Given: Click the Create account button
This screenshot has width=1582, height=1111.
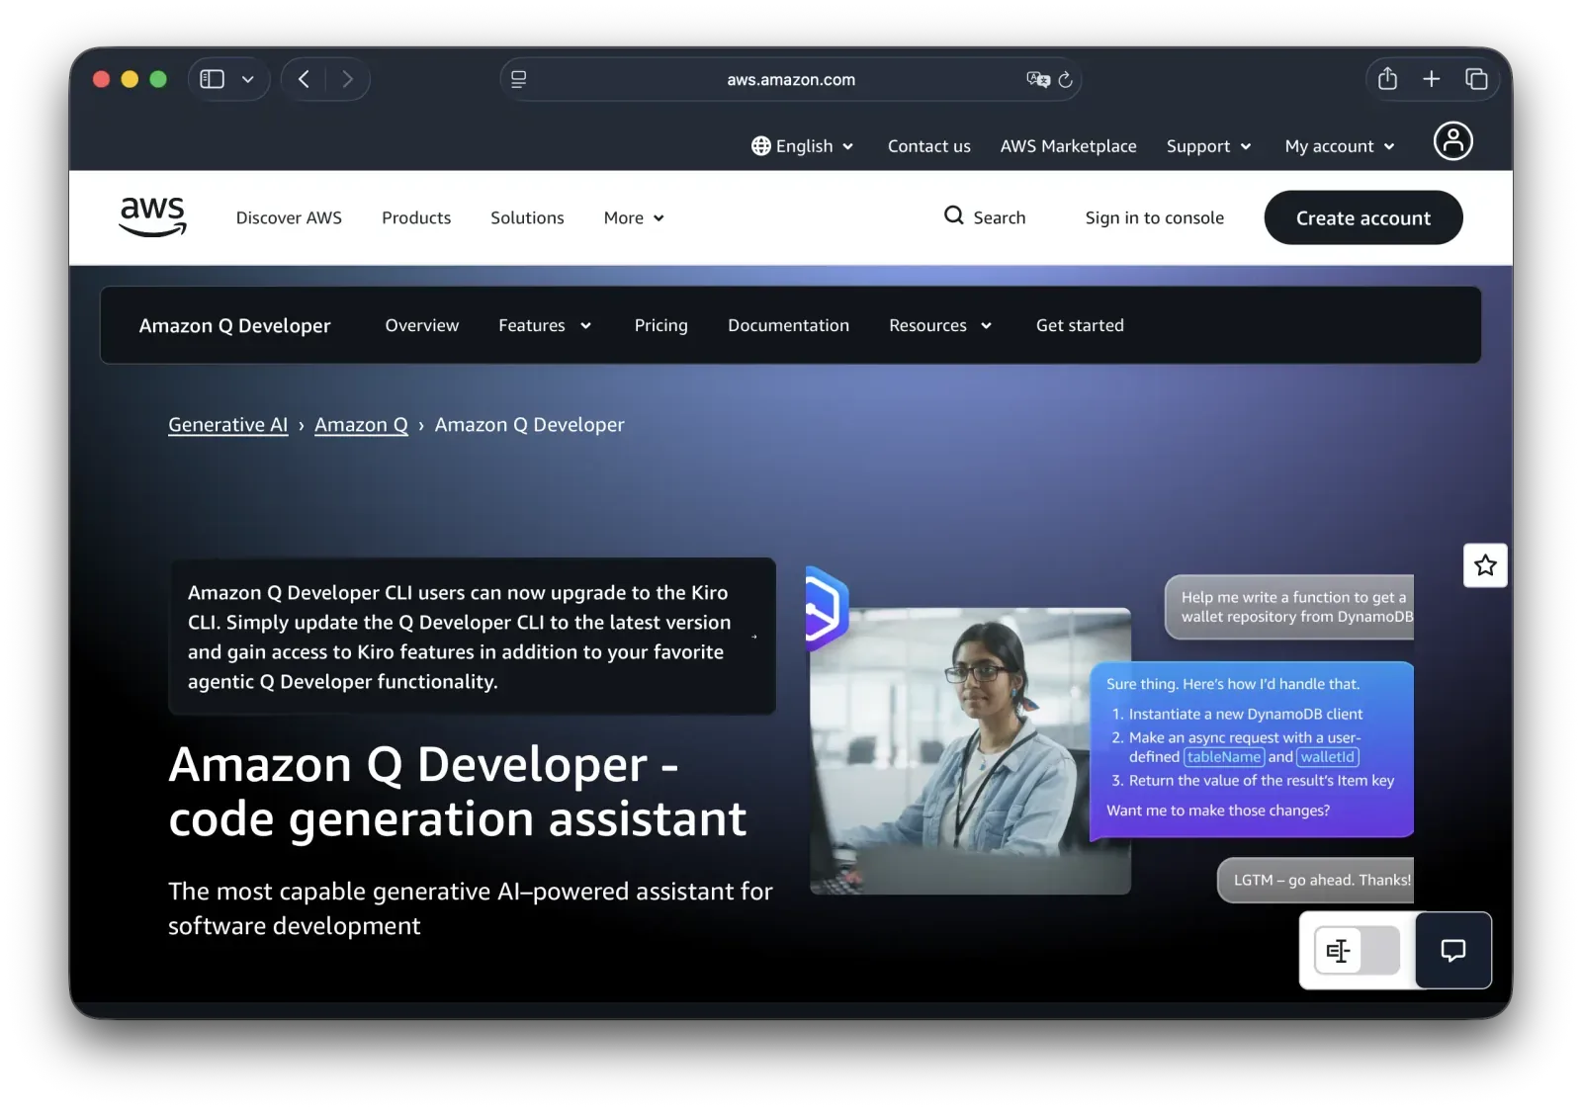Looking at the screenshot, I should [x=1362, y=217].
